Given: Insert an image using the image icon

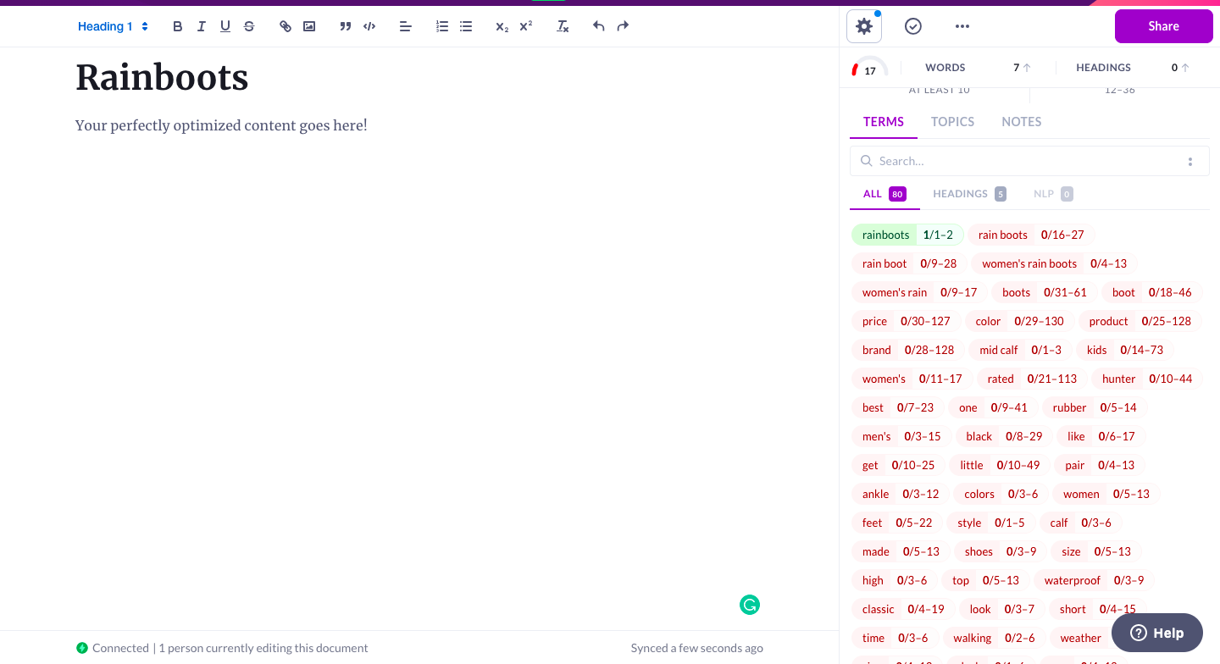Looking at the screenshot, I should (309, 26).
